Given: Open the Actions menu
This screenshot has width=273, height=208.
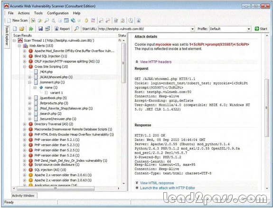Looking at the screenshot, I should 24,13.
